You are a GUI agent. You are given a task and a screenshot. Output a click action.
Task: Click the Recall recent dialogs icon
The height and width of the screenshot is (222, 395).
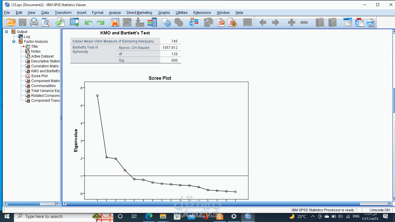coord(75,22)
